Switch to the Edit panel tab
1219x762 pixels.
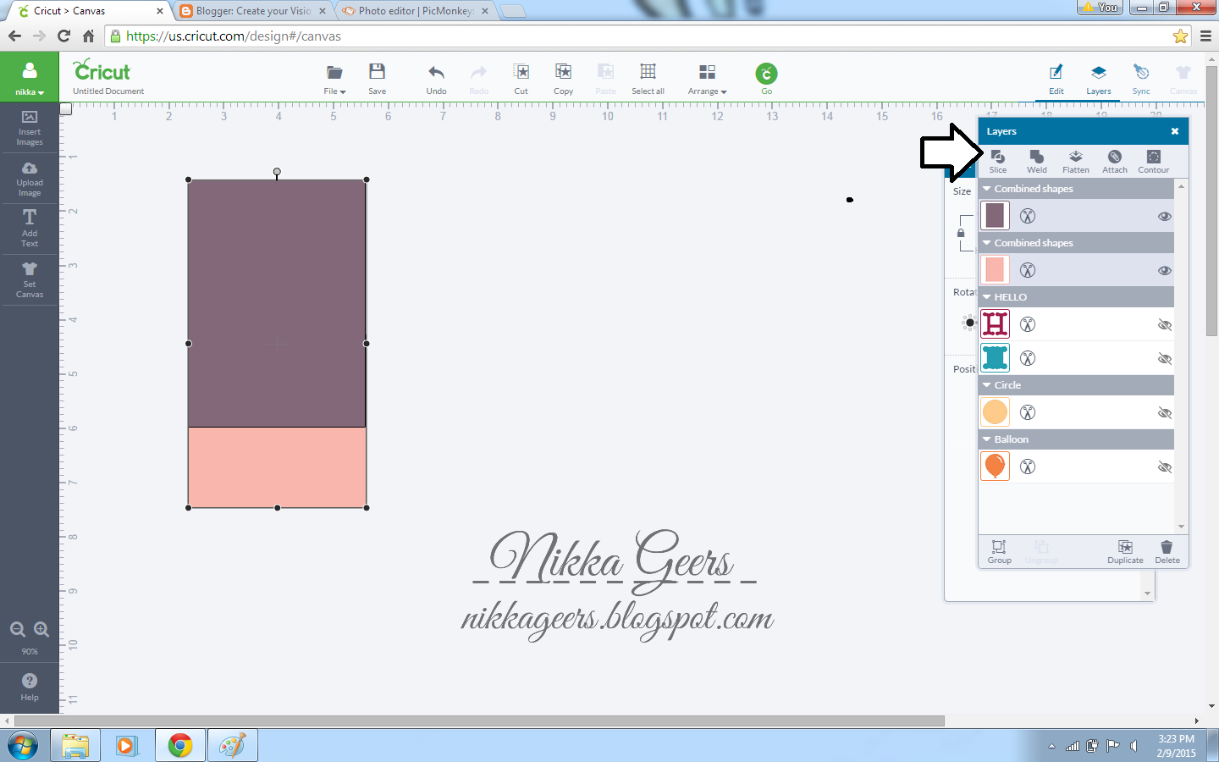point(1056,79)
